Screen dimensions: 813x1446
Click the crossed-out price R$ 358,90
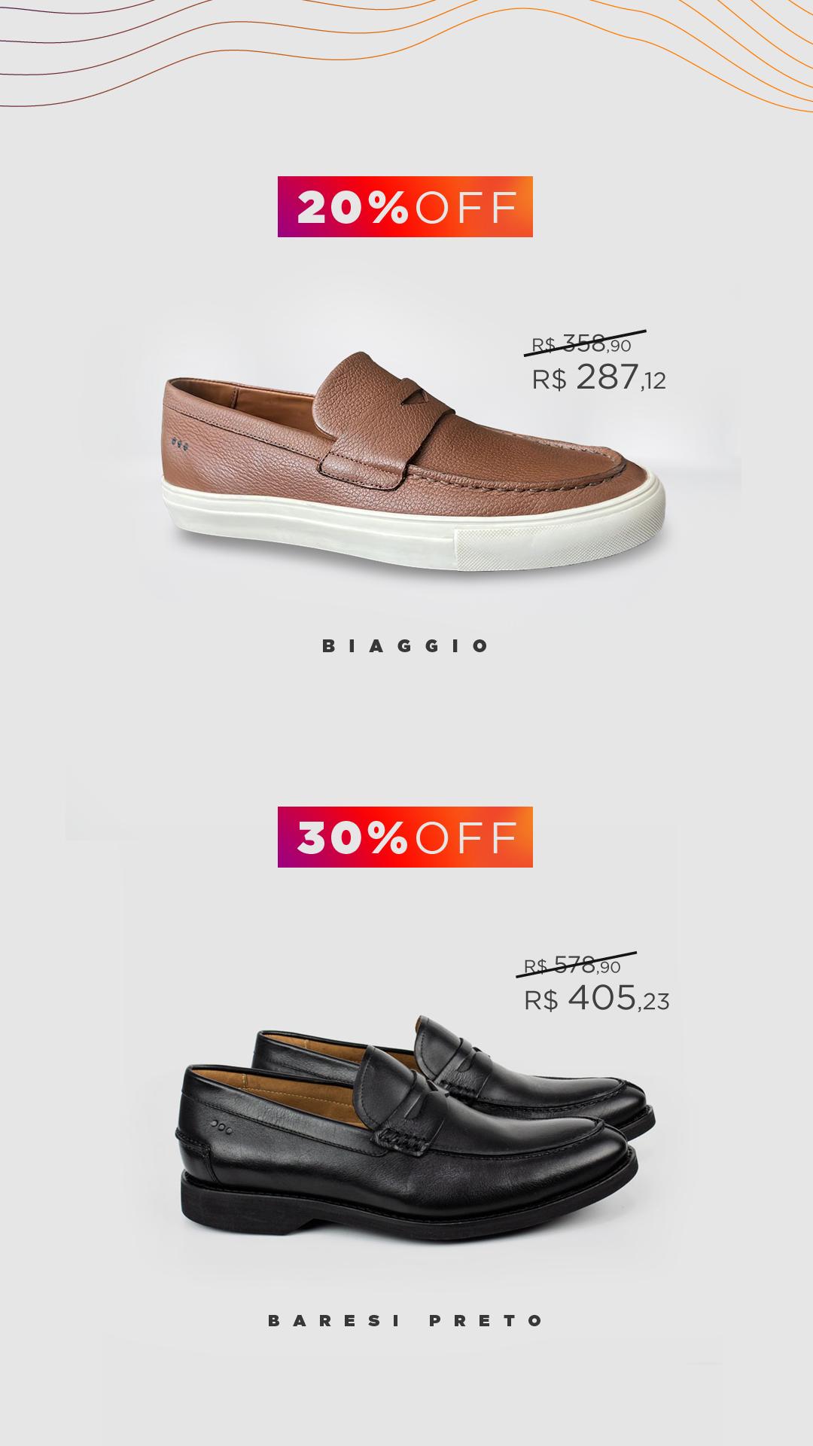pyautogui.click(x=582, y=344)
